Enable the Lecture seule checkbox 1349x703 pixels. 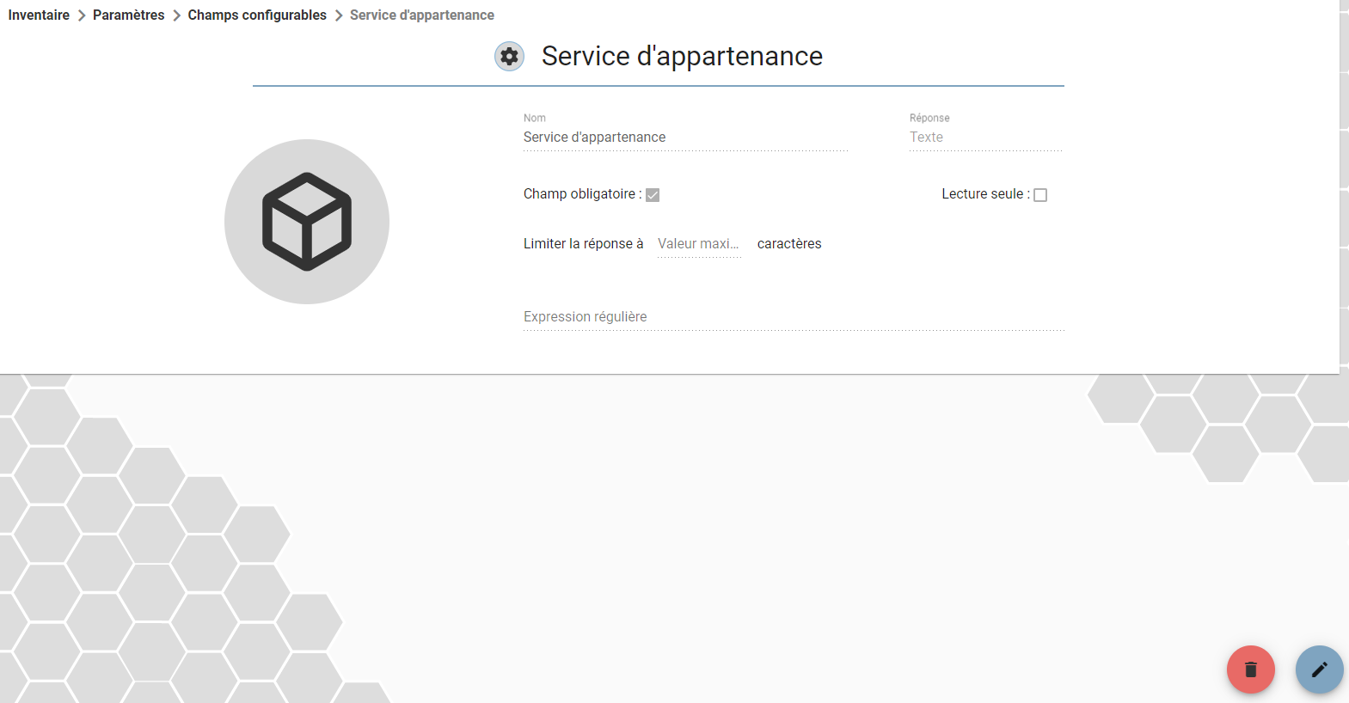pos(1040,195)
